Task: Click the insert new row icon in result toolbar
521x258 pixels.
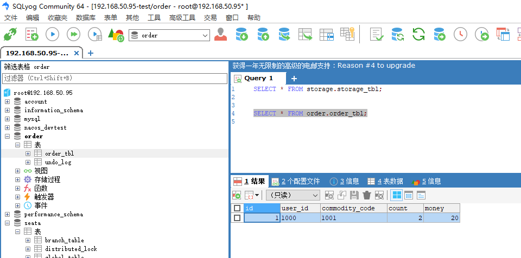Action: pos(329,195)
